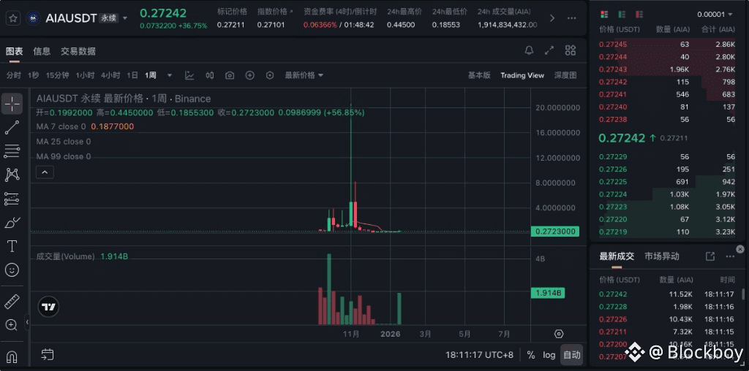Click the 0.27242 last price in order book
Viewport: 749px width, 371px height.
click(x=622, y=138)
